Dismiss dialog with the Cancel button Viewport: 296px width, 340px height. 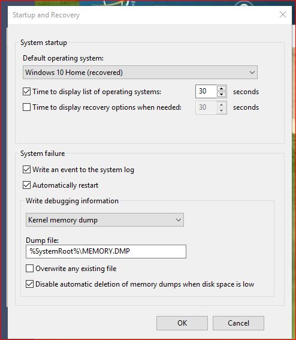coord(238,323)
